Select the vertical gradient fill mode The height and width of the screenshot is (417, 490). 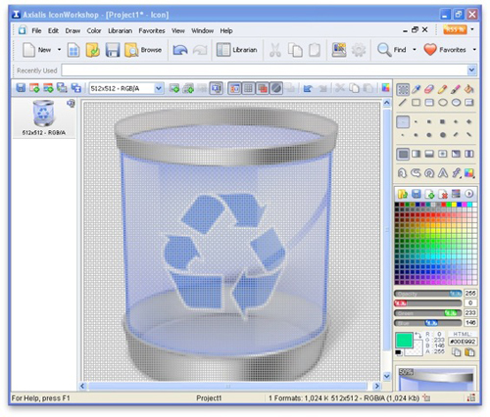pos(429,154)
